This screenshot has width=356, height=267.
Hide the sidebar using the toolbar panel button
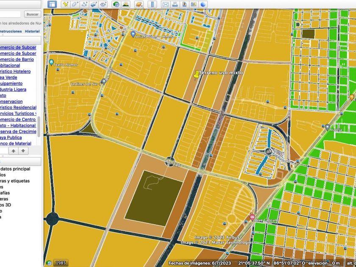pos(52,4)
